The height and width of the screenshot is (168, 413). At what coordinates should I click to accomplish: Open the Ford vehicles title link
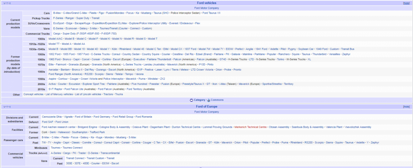click(206, 3)
